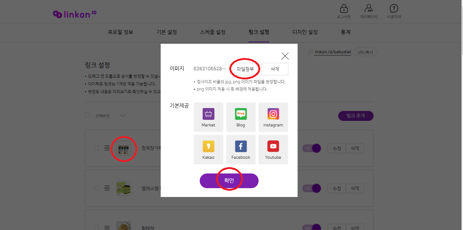Open the linkon.id/babydiet link
Image resolution: width=463 pixels, height=230 pixels.
333,52
